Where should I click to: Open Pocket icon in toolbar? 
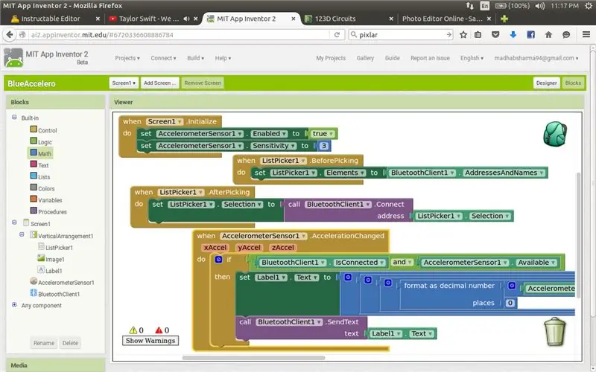click(495, 34)
